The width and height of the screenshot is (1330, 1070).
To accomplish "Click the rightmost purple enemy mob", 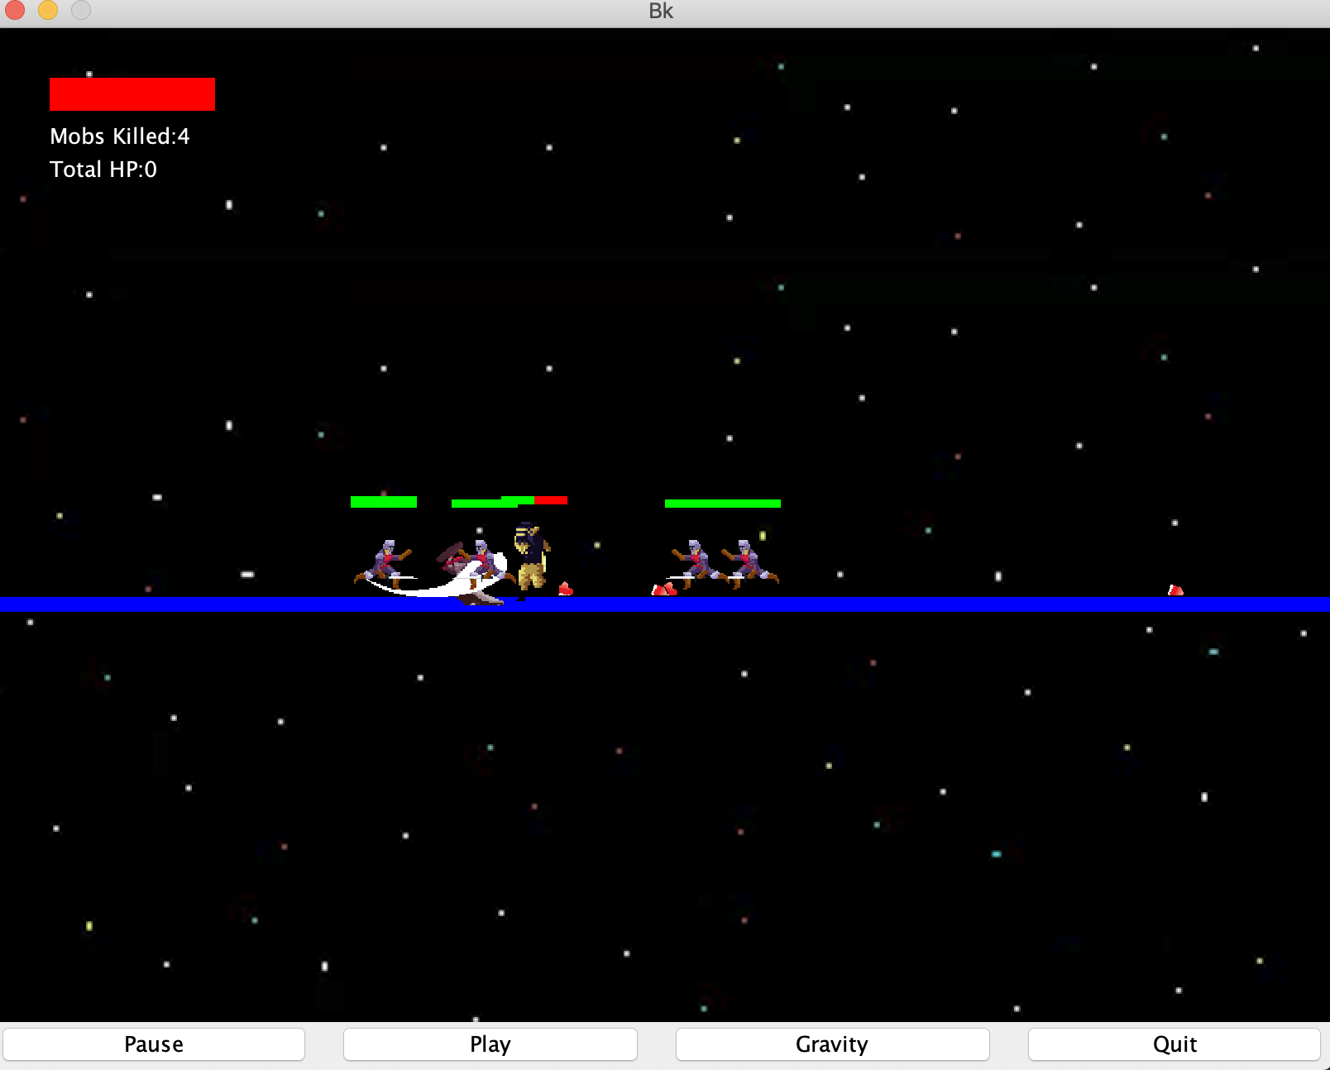I will pos(749,564).
